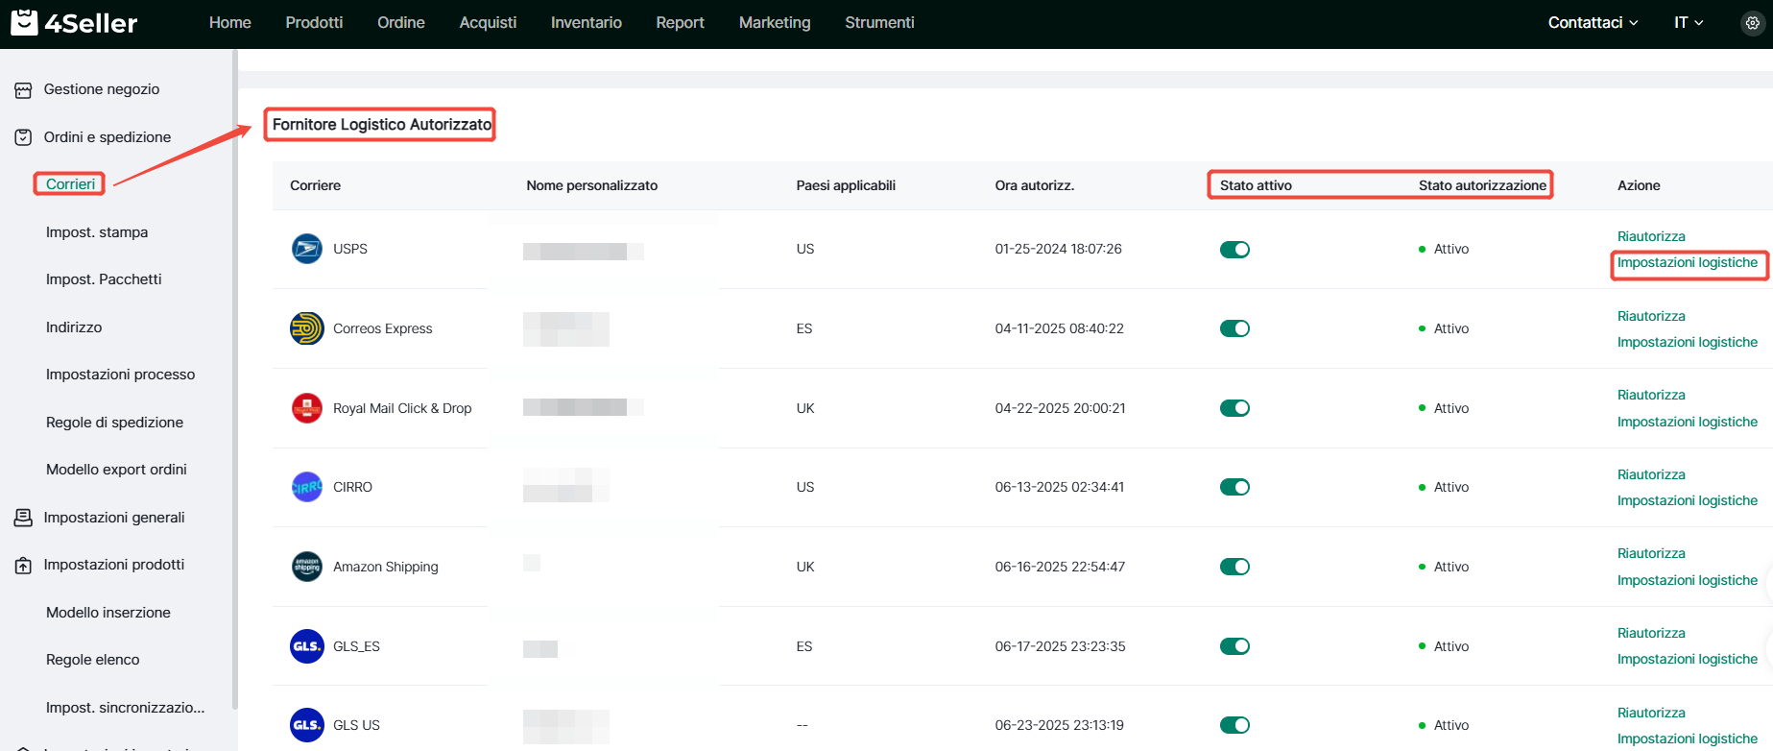
Task: Open Impostazioni logistiche for USPS
Action: tap(1687, 263)
